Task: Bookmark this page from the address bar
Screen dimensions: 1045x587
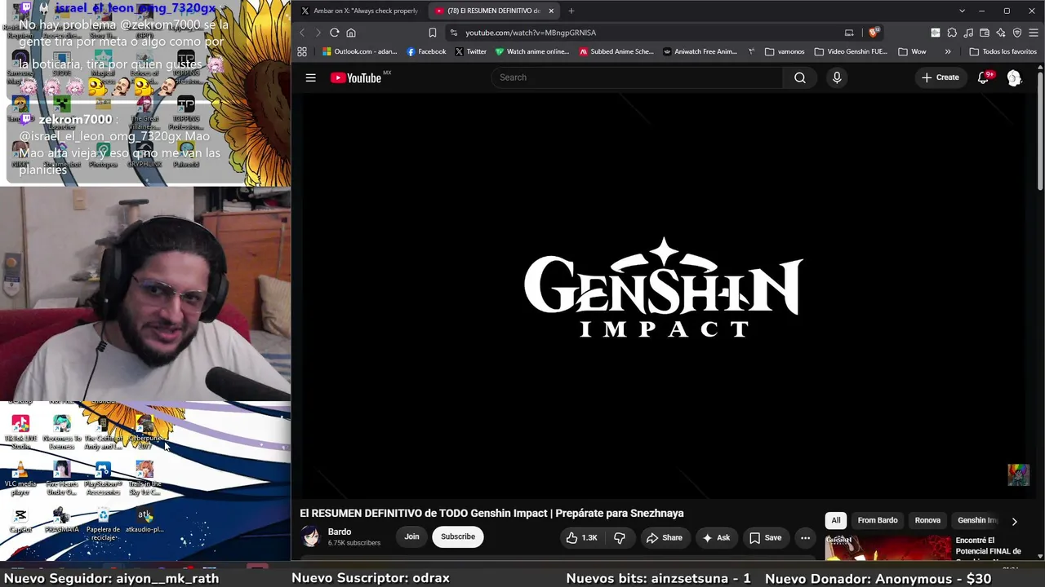Action: click(x=433, y=33)
